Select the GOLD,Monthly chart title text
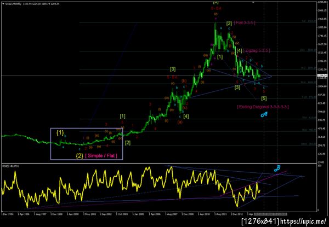 (x=13, y=4)
